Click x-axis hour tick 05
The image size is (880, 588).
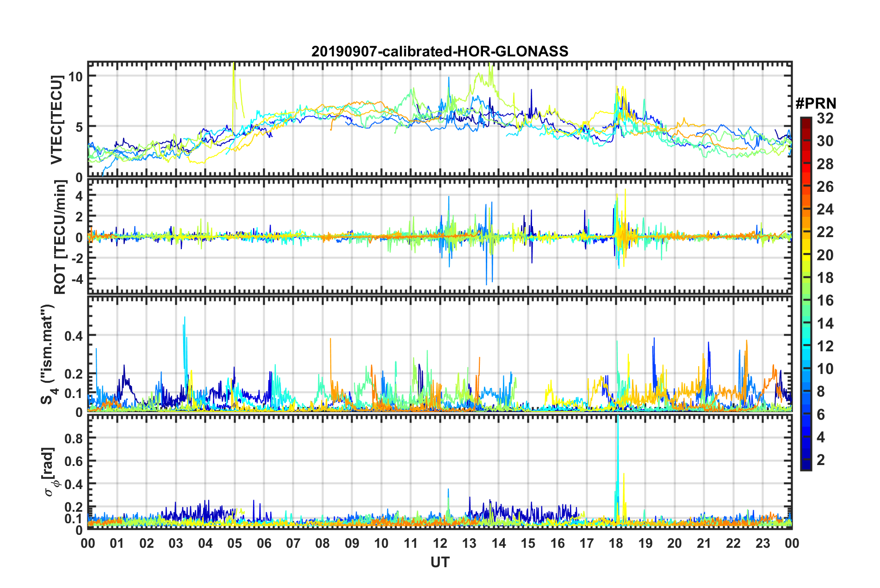[x=235, y=543]
